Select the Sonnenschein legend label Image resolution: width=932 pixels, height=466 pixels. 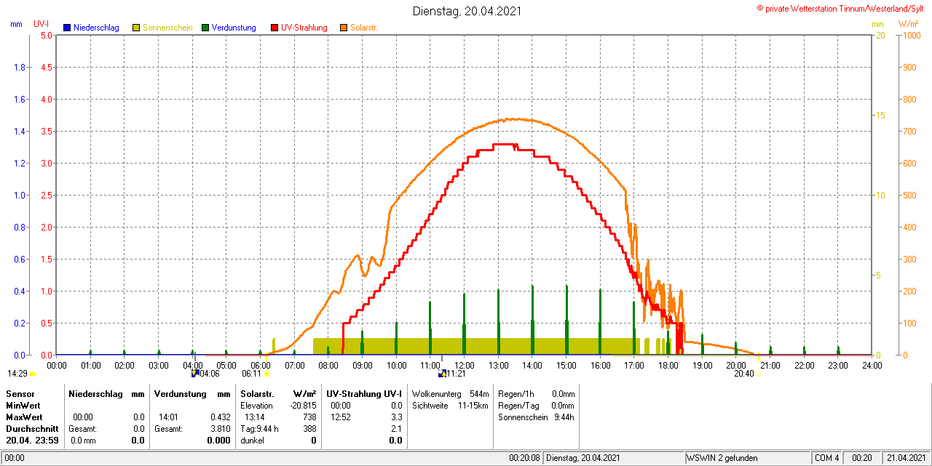point(167,28)
